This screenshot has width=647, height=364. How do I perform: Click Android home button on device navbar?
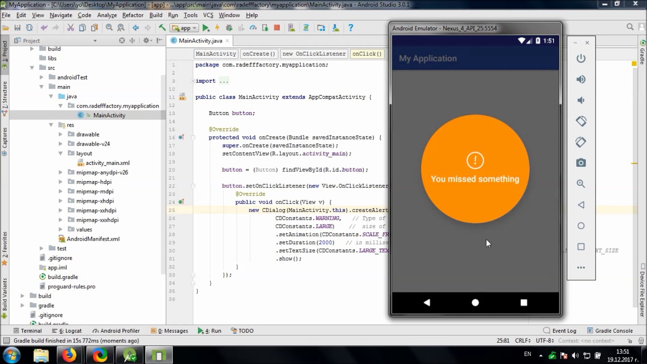[475, 302]
